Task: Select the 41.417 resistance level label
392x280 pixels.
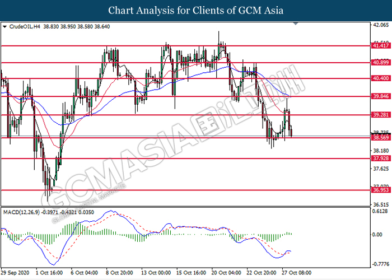Action: (381, 45)
